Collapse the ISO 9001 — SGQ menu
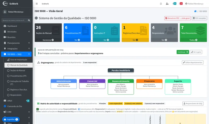Image resolution: width=209 pixels, height=124 pixels. pos(16,54)
